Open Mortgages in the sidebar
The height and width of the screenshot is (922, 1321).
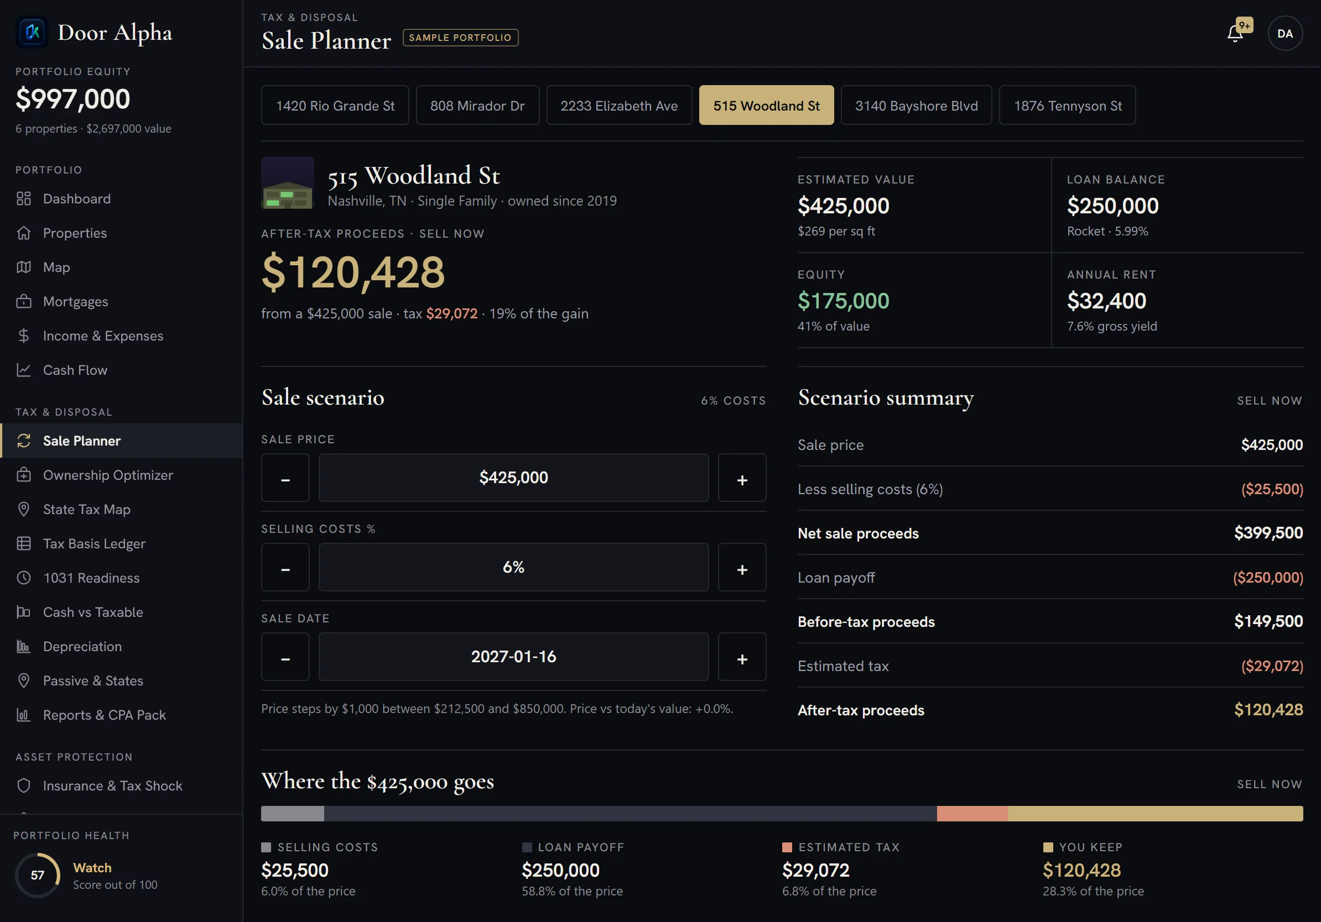(x=121, y=302)
